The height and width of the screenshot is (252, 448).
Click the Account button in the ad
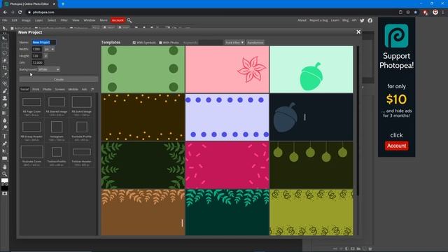396,146
